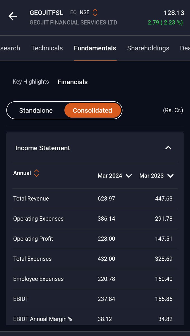This screenshot has height=336, width=190.
Task: Tap the EQ series label
Action: (x=74, y=13)
